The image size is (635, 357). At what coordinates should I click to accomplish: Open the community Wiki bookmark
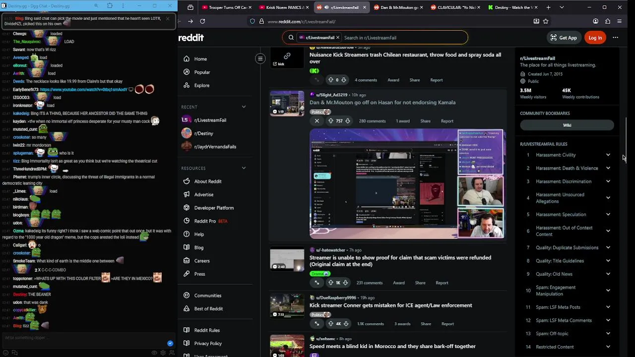coord(567,125)
